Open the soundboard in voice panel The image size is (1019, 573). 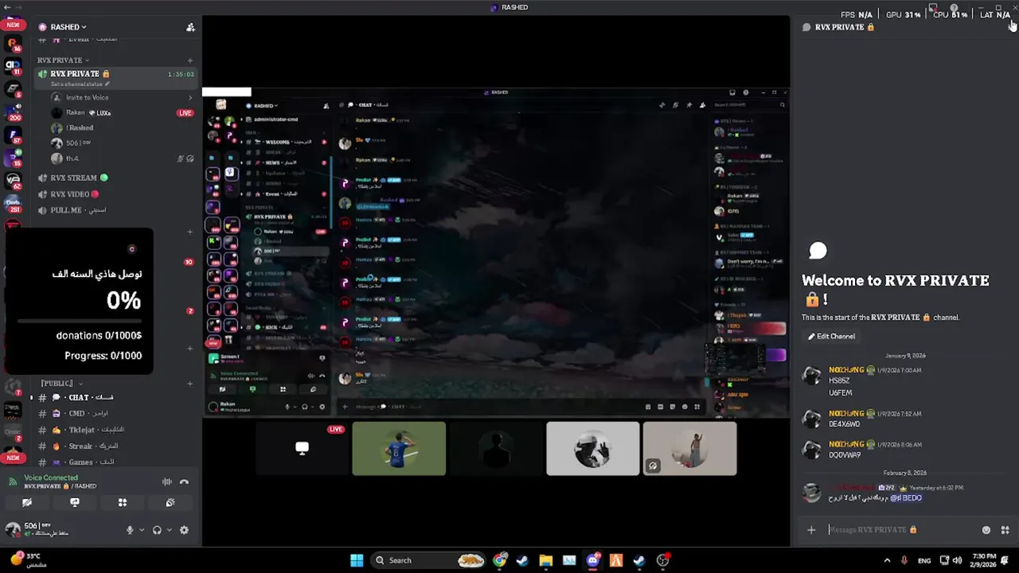[170, 503]
